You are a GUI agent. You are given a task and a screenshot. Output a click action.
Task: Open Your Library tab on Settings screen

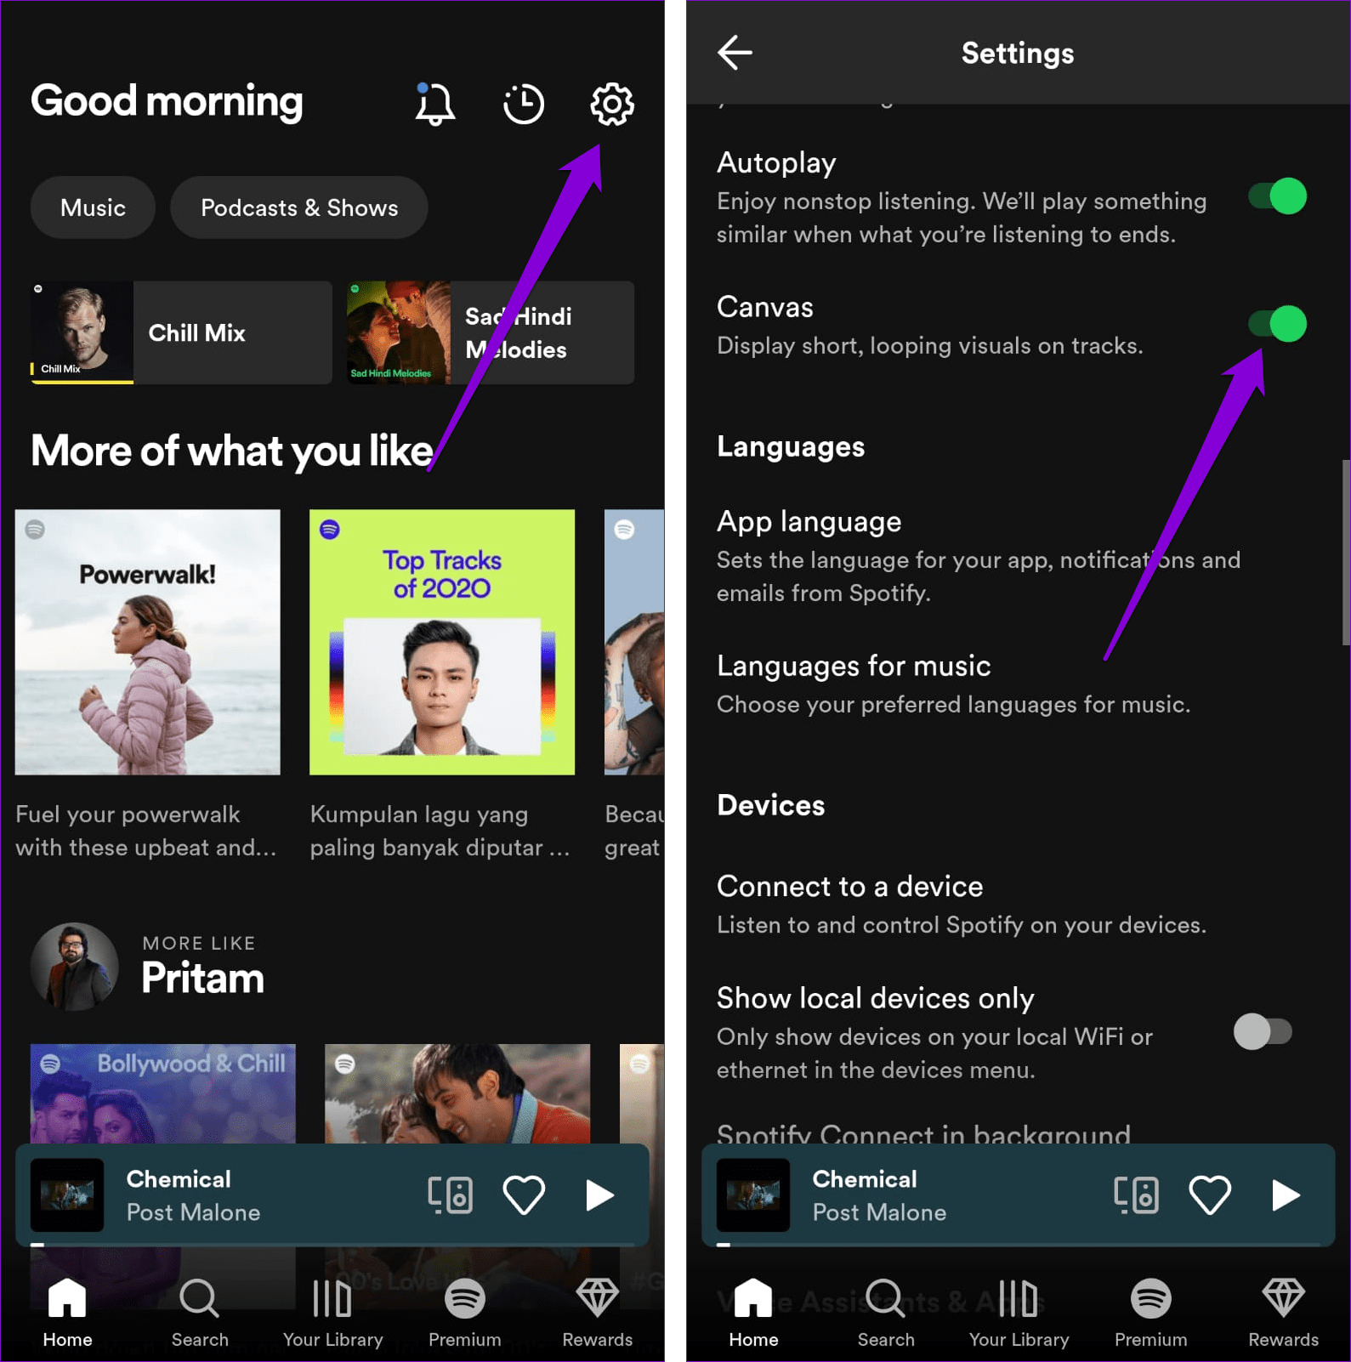click(1019, 1314)
